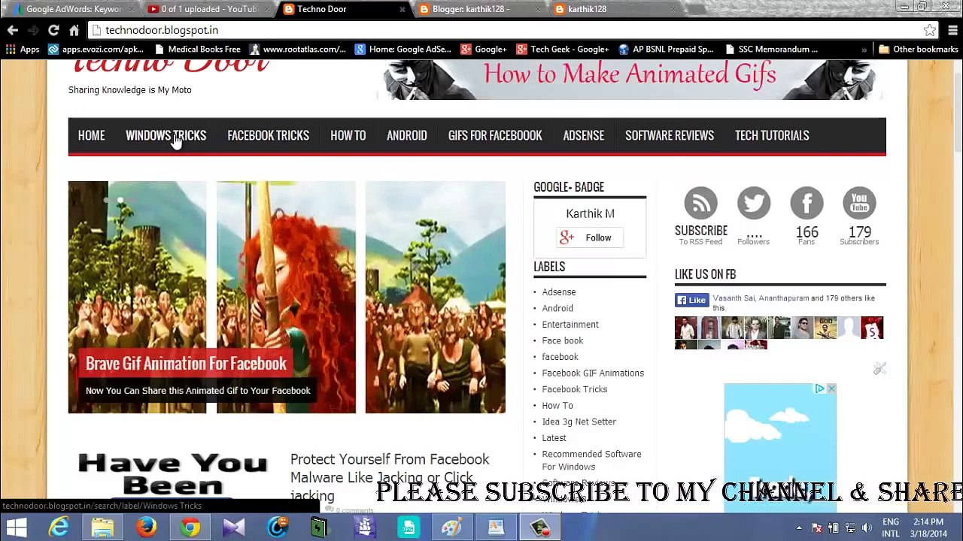Open the ADSENSE menu item
Image resolution: width=963 pixels, height=541 pixels.
[583, 136]
